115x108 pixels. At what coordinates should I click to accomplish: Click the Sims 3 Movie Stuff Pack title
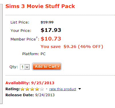pyautogui.click(x=40, y=6)
